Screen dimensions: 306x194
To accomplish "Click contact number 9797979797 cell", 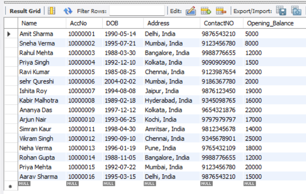I will [222, 119].
